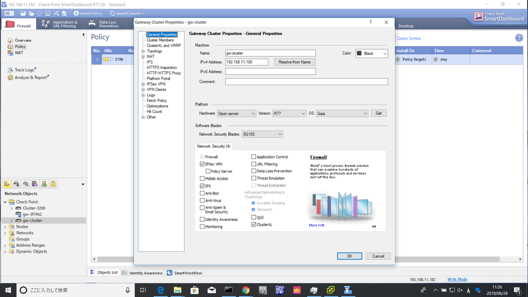Select the Resources magnifier icon
The image size is (528, 297).
25,184
